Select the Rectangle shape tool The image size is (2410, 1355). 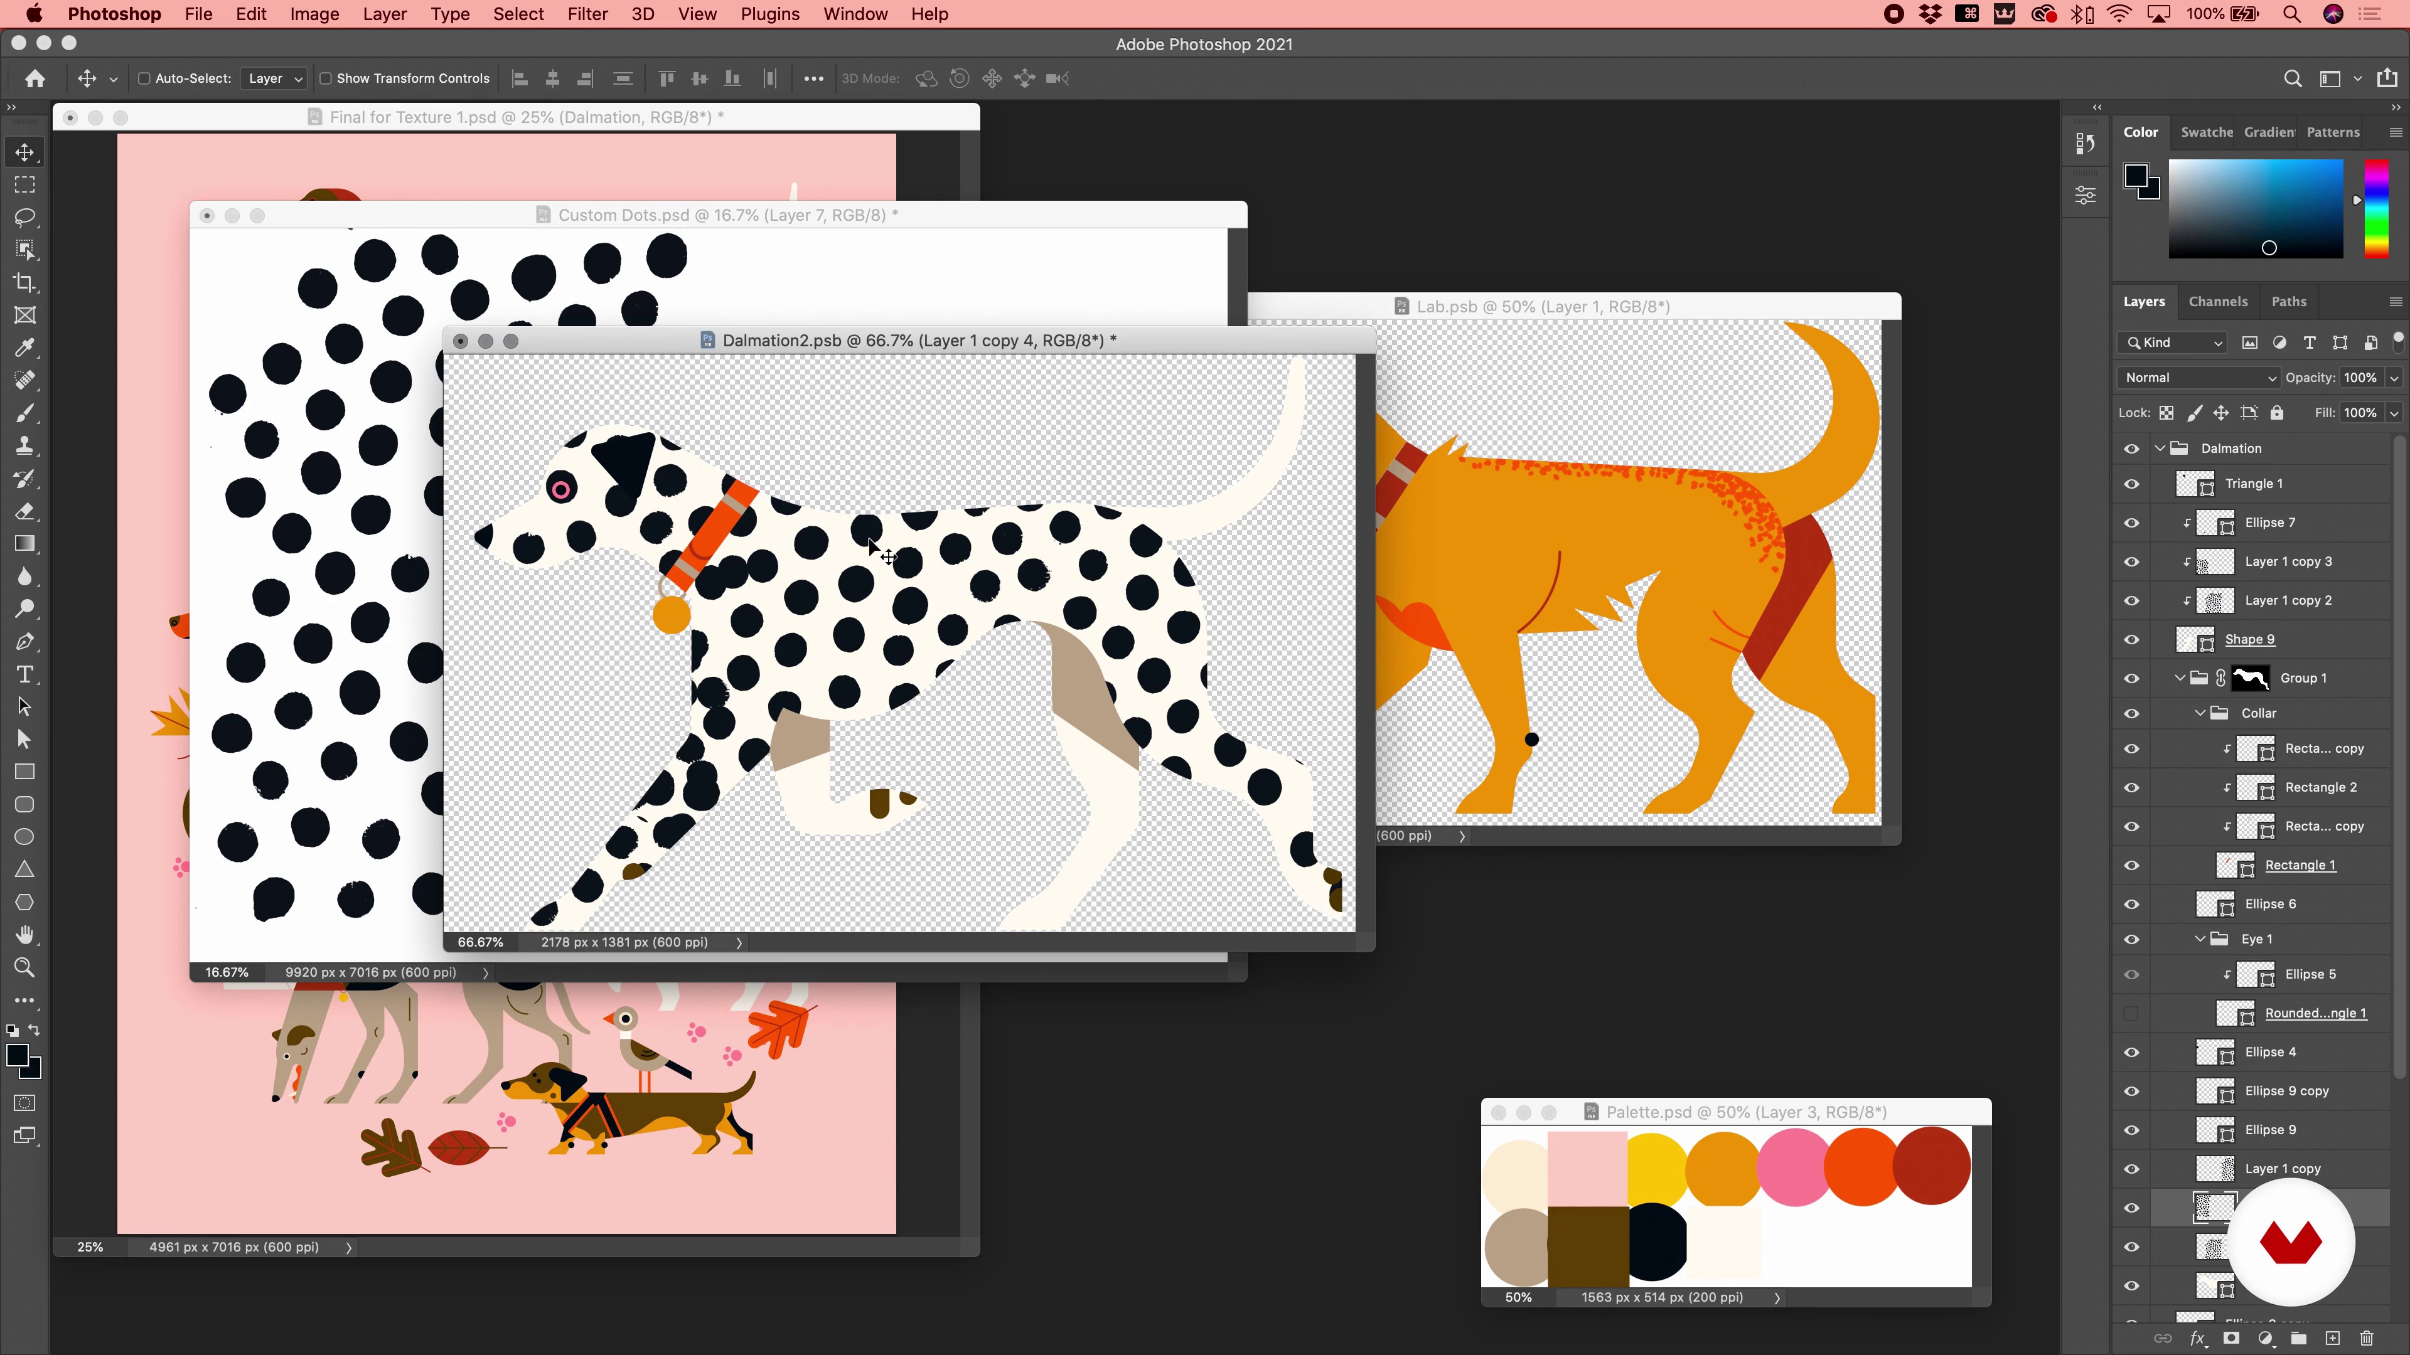25,772
